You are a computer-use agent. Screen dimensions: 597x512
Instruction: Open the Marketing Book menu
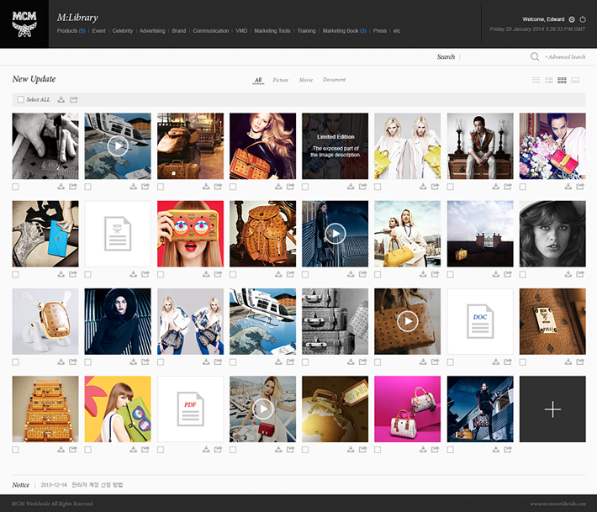pos(341,31)
